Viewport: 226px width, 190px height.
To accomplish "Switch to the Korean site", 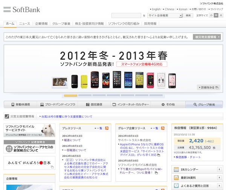I will 183,9.
